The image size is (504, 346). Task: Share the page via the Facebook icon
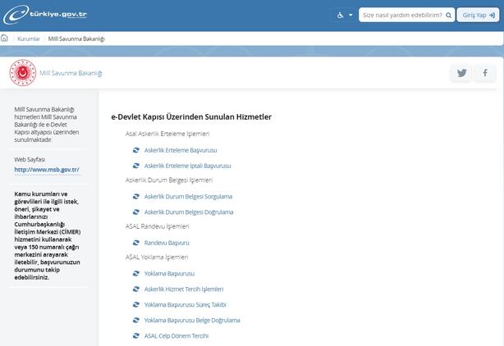click(485, 73)
